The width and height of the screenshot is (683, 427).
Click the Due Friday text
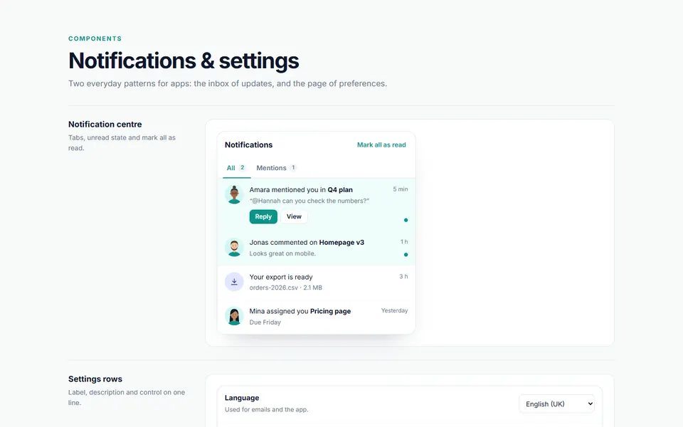click(265, 322)
